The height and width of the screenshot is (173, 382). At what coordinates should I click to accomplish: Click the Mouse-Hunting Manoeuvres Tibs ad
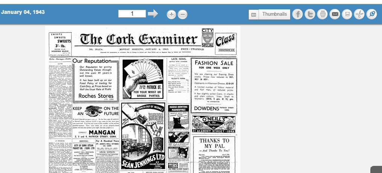pyautogui.click(x=178, y=138)
